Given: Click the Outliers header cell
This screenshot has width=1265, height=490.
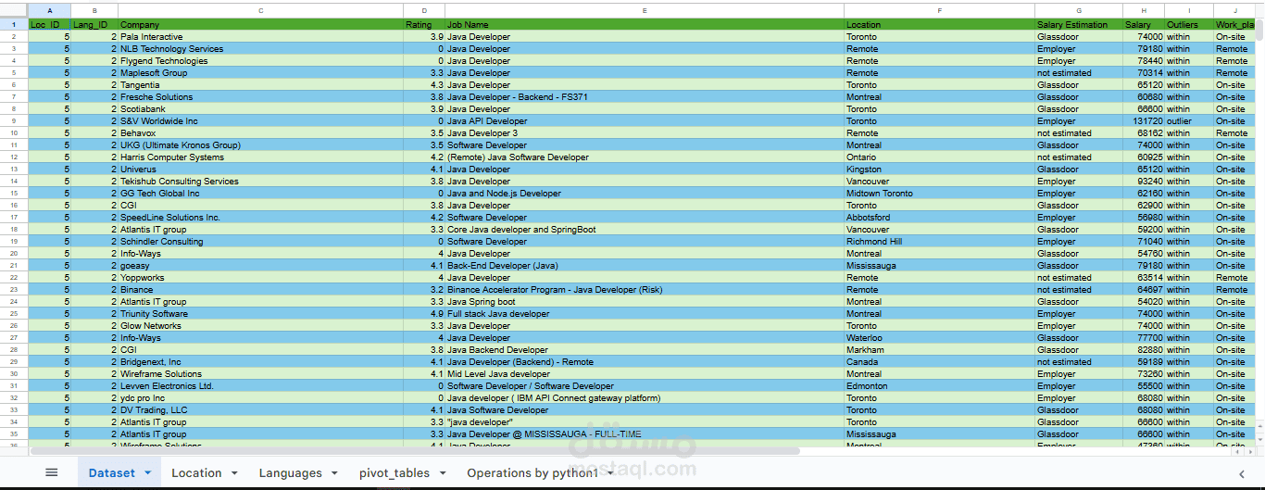Looking at the screenshot, I should tap(1189, 24).
